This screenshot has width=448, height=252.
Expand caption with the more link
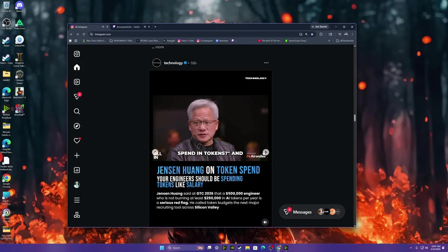coord(159,47)
